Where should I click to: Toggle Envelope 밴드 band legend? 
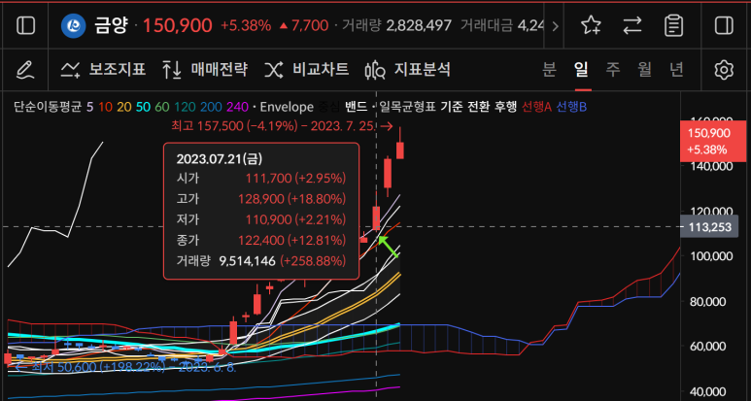point(356,107)
